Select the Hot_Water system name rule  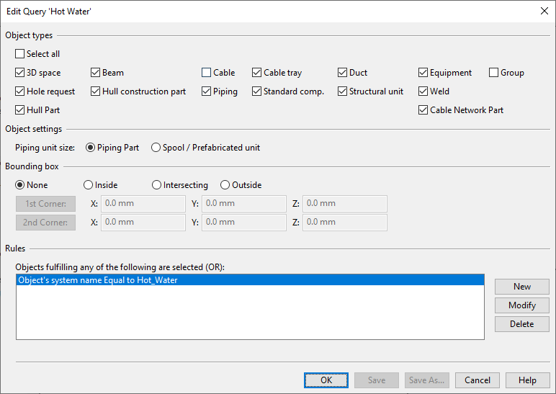tap(98, 280)
